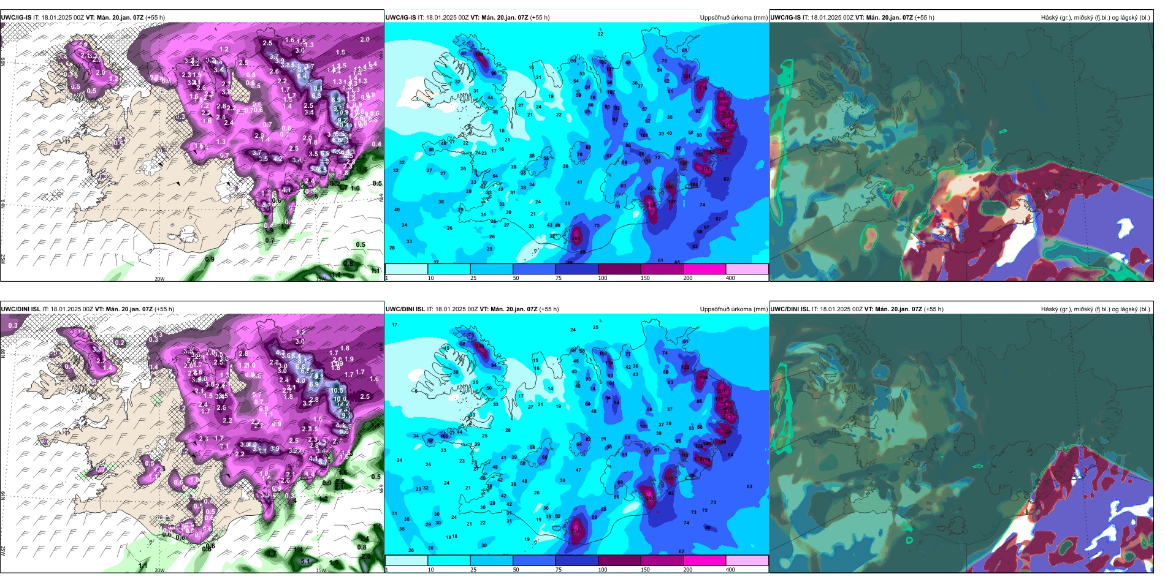
Task: Select the 10–25 mm swatch in IG-IS legend
Action: (449, 269)
